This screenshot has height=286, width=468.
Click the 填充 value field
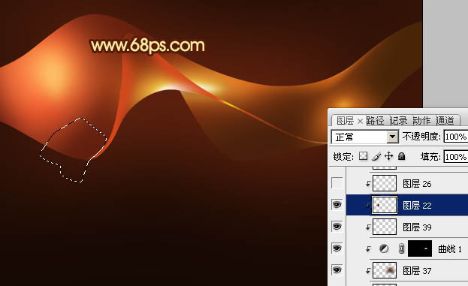tap(456, 157)
